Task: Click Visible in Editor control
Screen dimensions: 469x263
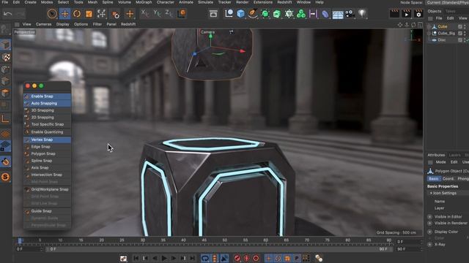Action: tap(430, 217)
